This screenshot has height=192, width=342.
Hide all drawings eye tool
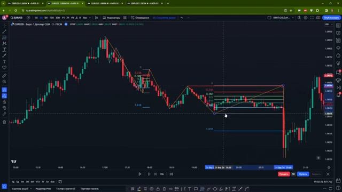(x=4, y=108)
